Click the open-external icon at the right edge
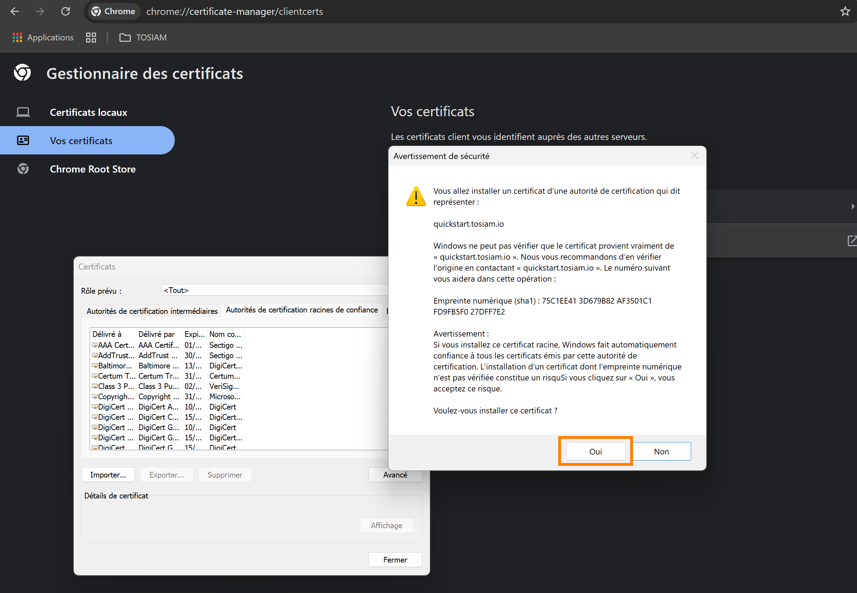The height and width of the screenshot is (593, 857). tap(852, 241)
